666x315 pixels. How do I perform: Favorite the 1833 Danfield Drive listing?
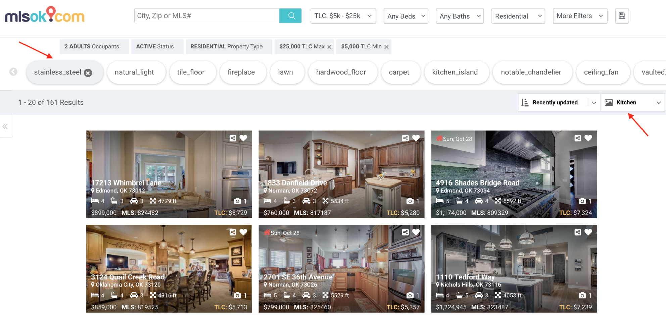pyautogui.click(x=416, y=138)
